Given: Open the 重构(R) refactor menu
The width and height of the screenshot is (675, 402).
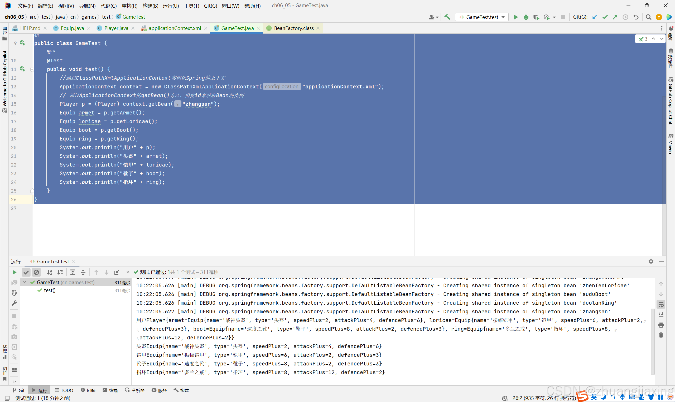Looking at the screenshot, I should [129, 6].
